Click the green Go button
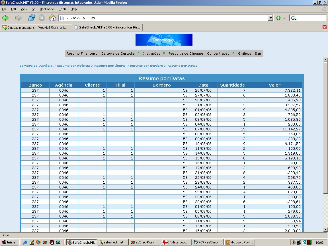Viewport: 328px width, 246px height. pos(281,18)
